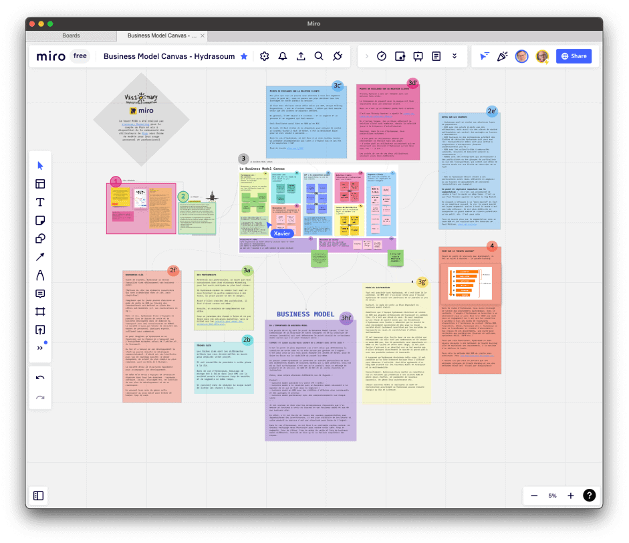Open the Upload tool
Viewport: 629px width, 543px height.
40,330
